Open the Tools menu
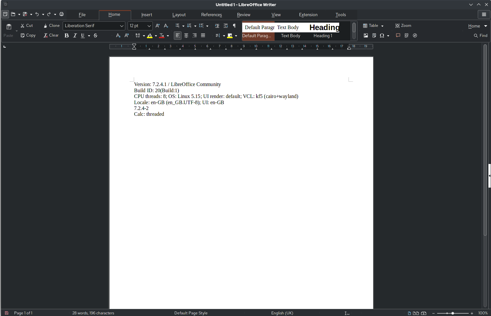 [340, 15]
